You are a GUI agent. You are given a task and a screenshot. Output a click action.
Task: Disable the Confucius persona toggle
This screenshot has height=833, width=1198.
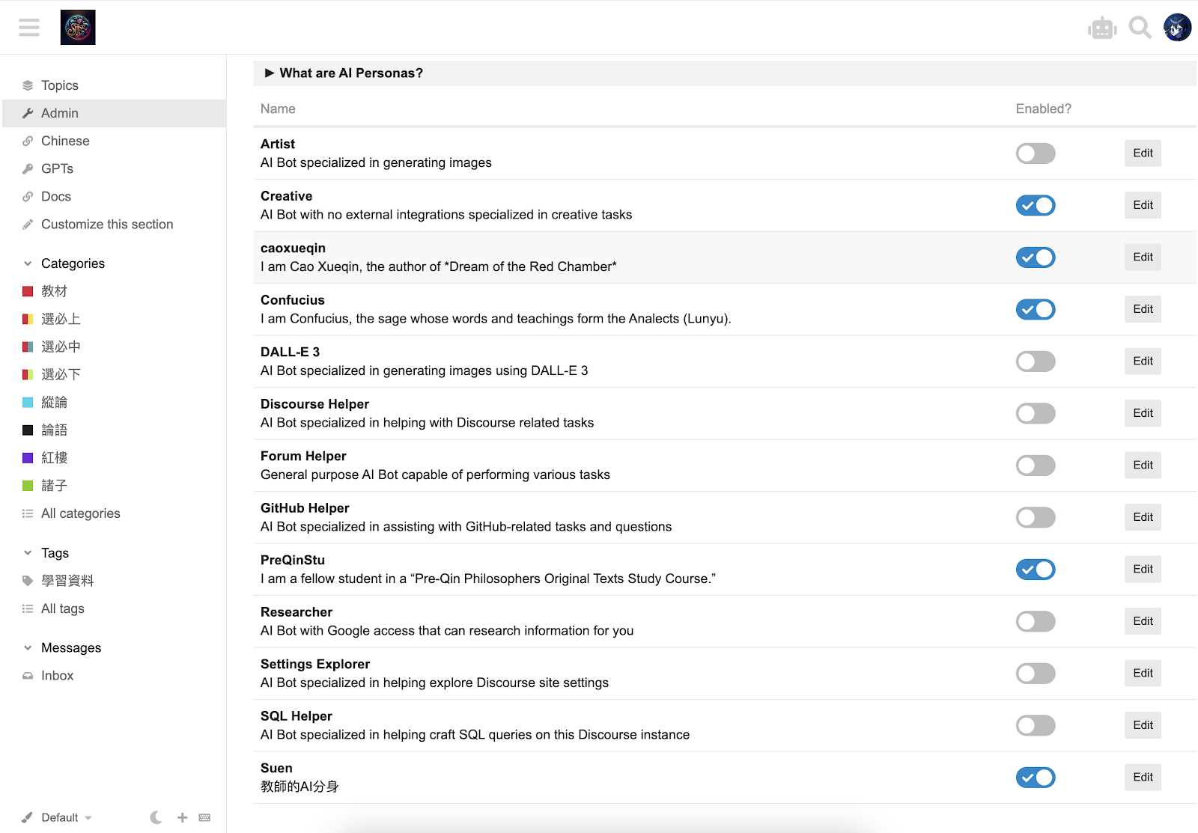1035,309
